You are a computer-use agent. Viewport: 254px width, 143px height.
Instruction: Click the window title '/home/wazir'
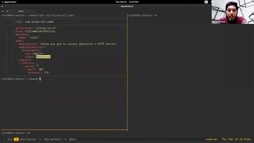tap(127, 6)
